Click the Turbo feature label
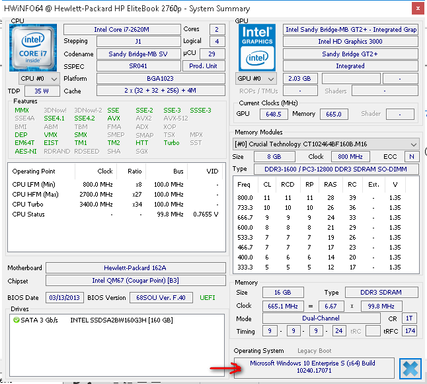The height and width of the screenshot is (384, 427). pyautogui.click(x=172, y=143)
